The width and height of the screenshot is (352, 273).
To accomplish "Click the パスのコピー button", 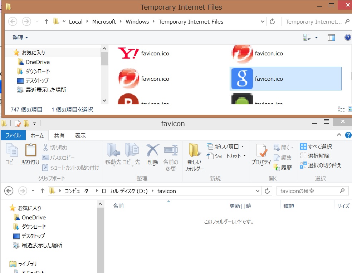I will (59, 158).
